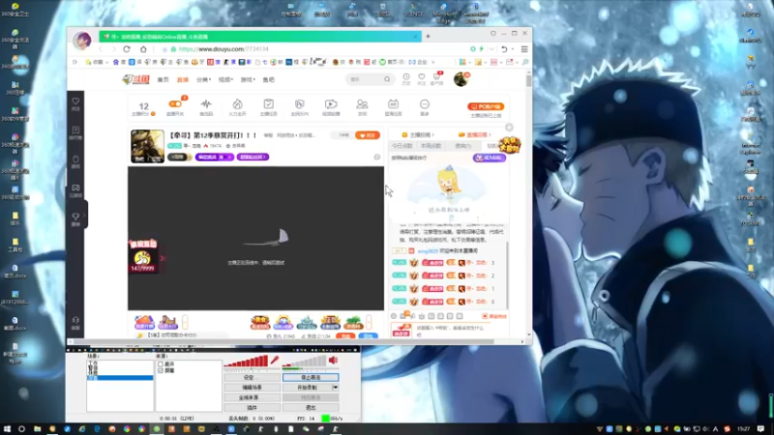Open the calendar icon in streamer toolbar
774x435 pixels.
tap(393, 104)
